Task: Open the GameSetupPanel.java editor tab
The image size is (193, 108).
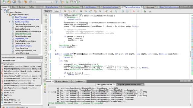Action: pos(110,7)
